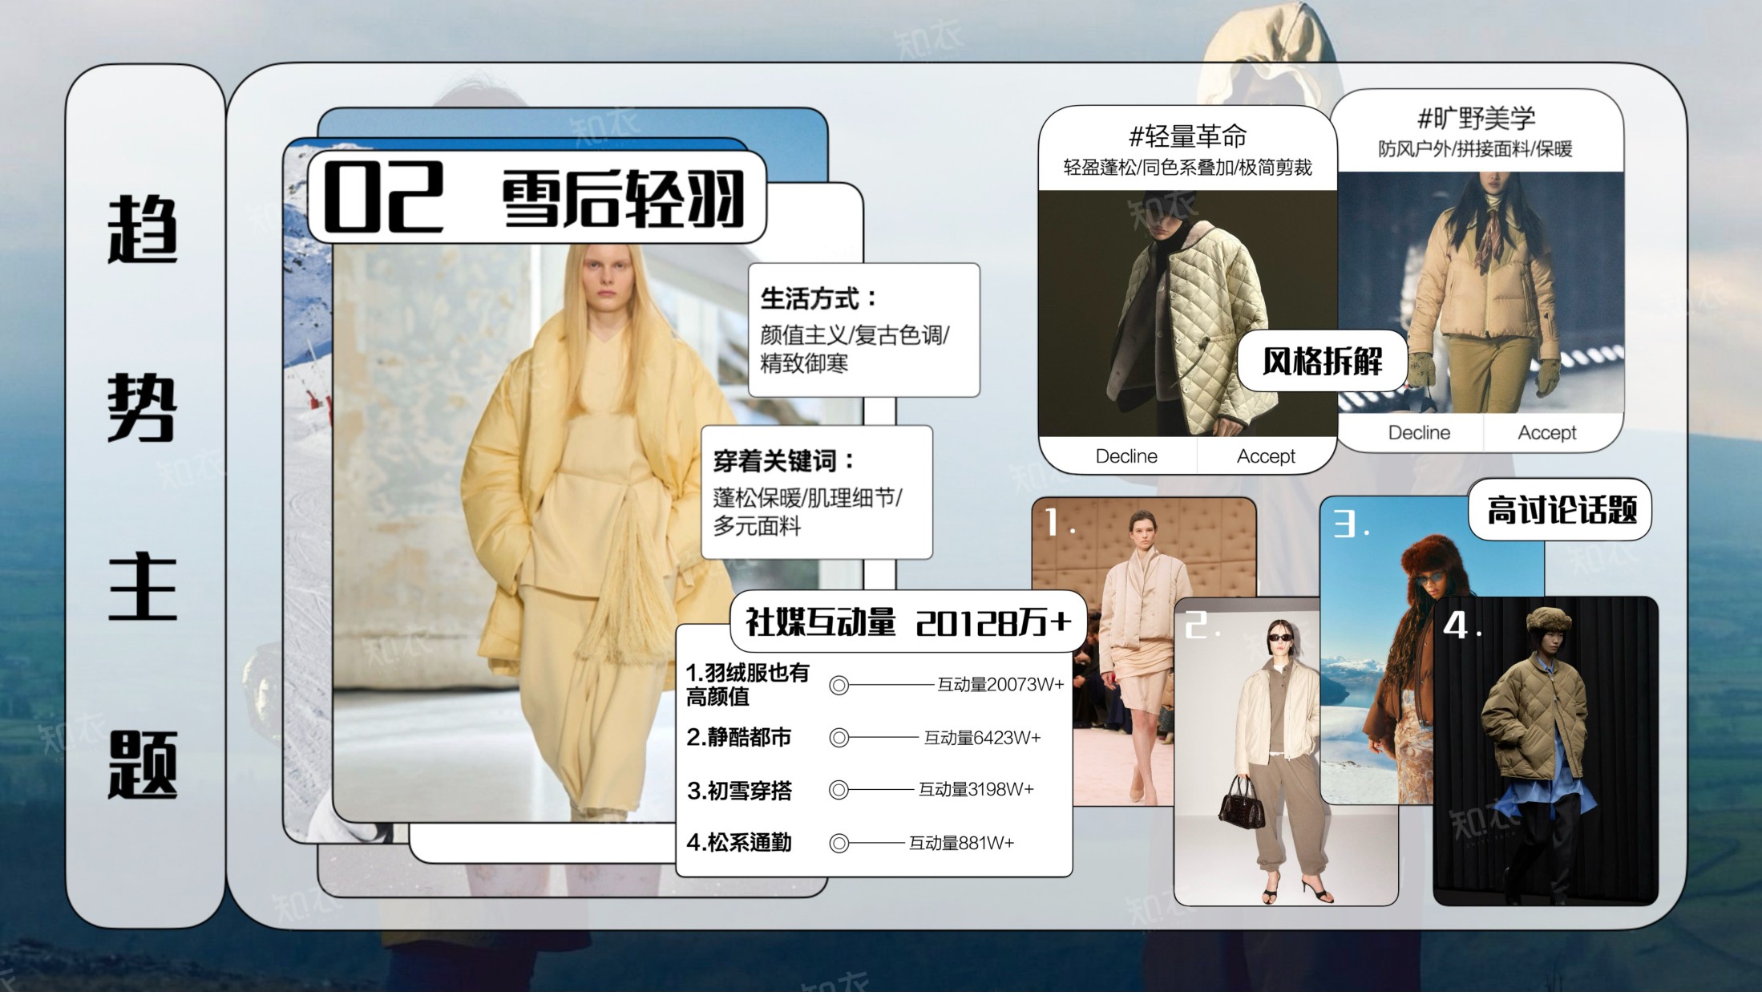Click Decline under the #轻量革命 card
This screenshot has height=996, width=1762.
click(1126, 456)
